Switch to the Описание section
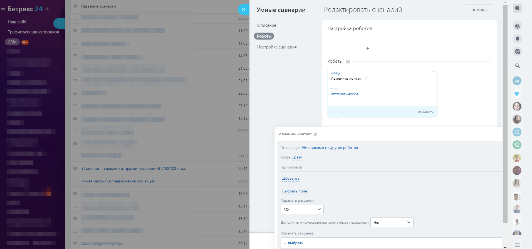This screenshot has height=249, width=532. tap(266, 25)
